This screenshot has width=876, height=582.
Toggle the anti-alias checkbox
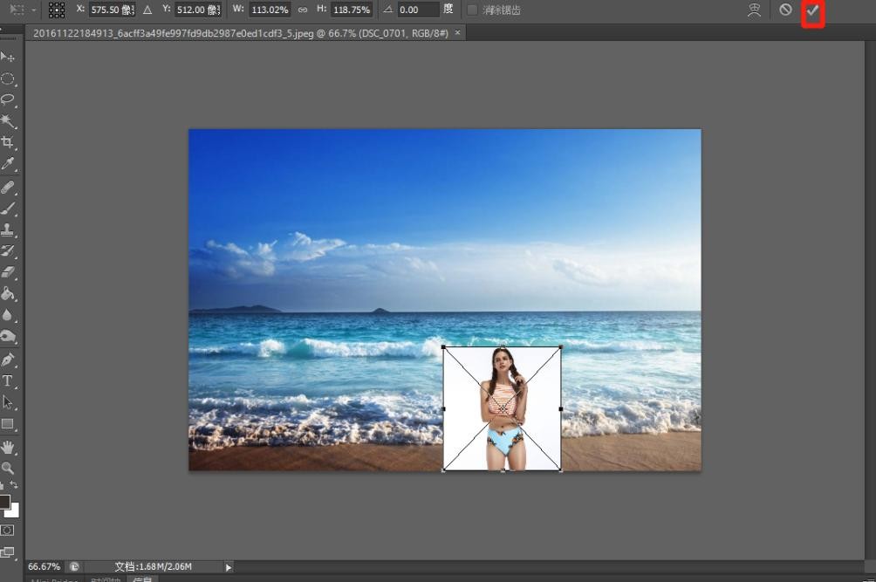coord(473,10)
